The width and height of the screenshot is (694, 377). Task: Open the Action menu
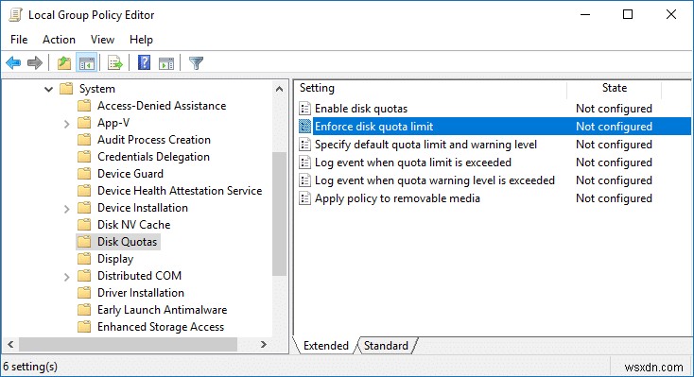(x=59, y=40)
